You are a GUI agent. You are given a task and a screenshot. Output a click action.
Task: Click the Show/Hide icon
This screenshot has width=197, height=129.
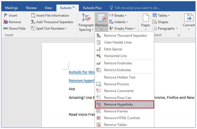tap(6, 29)
